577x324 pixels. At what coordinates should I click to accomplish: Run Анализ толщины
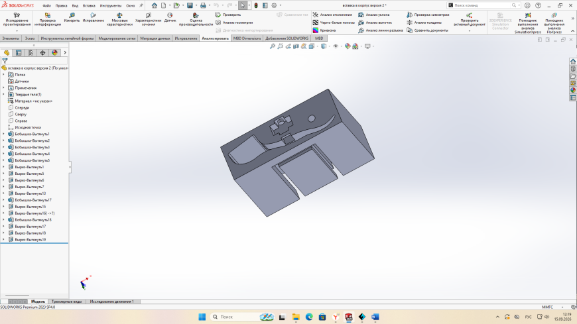click(424, 23)
